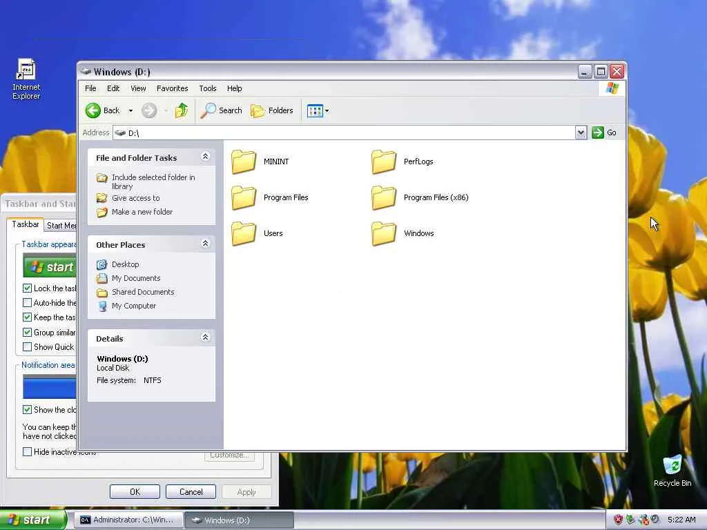Image resolution: width=707 pixels, height=530 pixels.
Task: Open the Help menu
Action: 235,88
